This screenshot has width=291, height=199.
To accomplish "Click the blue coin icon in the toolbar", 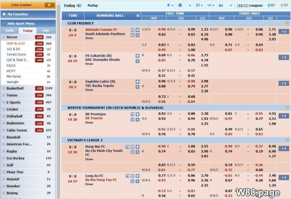I will click(x=180, y=5).
